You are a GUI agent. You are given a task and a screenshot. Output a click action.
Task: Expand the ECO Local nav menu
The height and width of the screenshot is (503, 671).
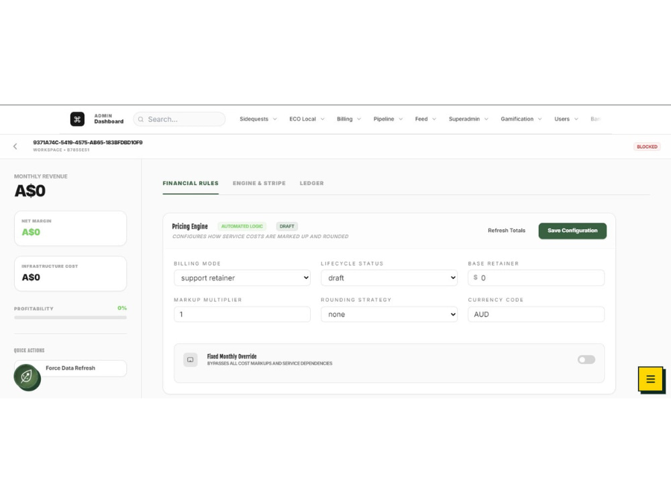tap(307, 119)
